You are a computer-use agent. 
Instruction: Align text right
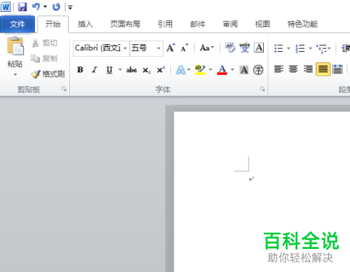pyautogui.click(x=308, y=69)
